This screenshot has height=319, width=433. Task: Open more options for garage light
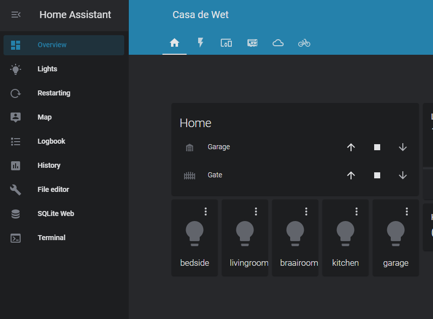pos(407,211)
